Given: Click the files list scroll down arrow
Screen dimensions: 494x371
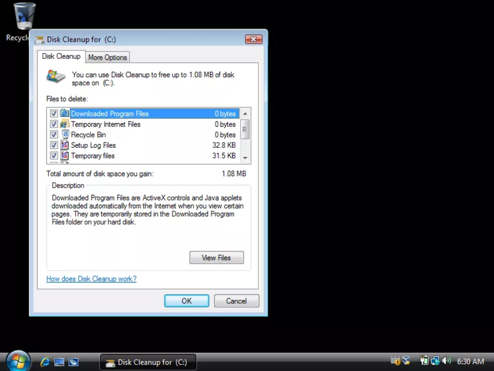Looking at the screenshot, I should pyautogui.click(x=245, y=158).
